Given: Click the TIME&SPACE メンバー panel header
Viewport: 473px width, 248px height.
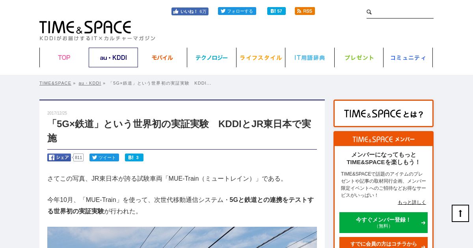Looking at the screenshot, I should point(384,139).
